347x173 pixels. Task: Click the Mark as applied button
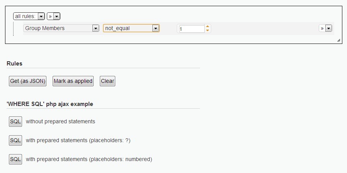(x=73, y=81)
